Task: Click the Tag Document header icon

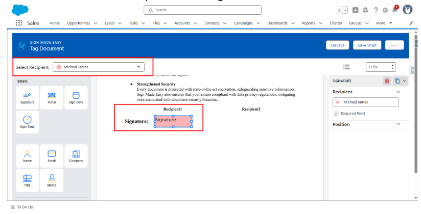Action: [22, 46]
